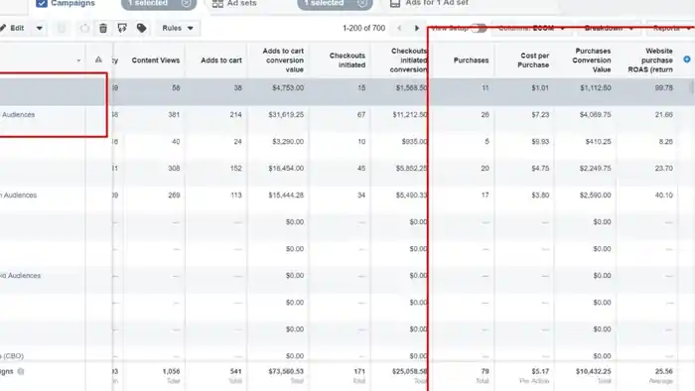
Task: Sort by Checkouts initiated column header
Action: [x=347, y=61]
